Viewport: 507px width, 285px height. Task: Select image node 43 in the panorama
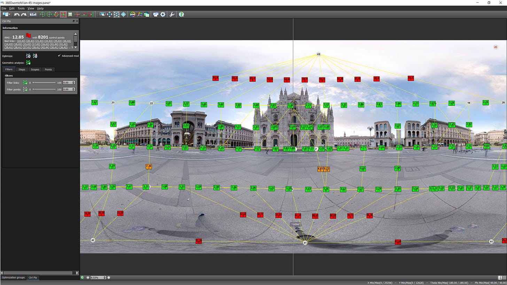318,54
